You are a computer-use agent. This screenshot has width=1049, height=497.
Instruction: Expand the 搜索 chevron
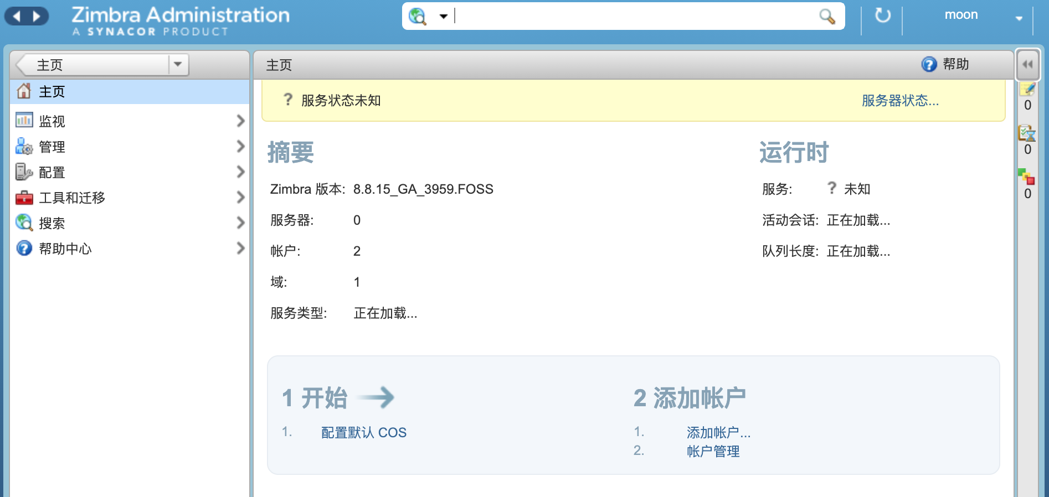click(240, 222)
